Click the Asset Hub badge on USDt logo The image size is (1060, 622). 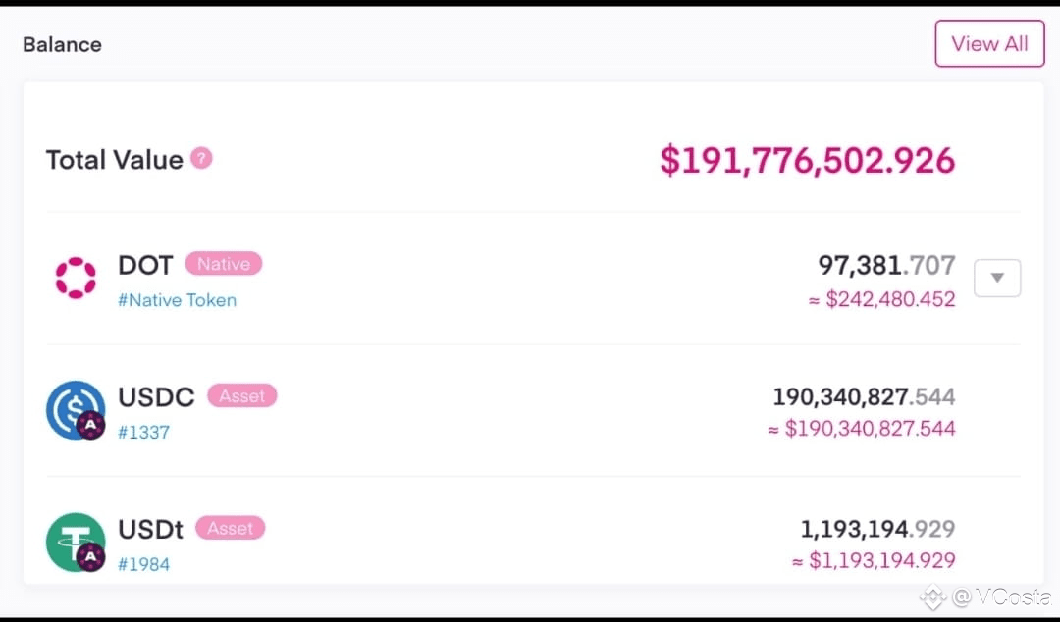click(x=90, y=557)
